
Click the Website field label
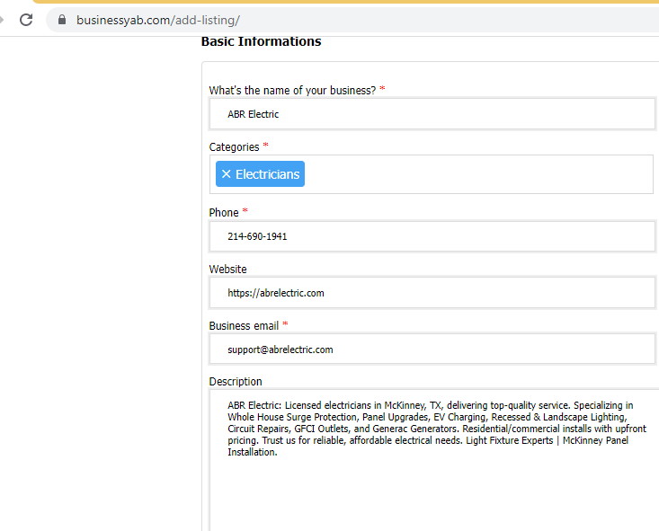point(227,270)
